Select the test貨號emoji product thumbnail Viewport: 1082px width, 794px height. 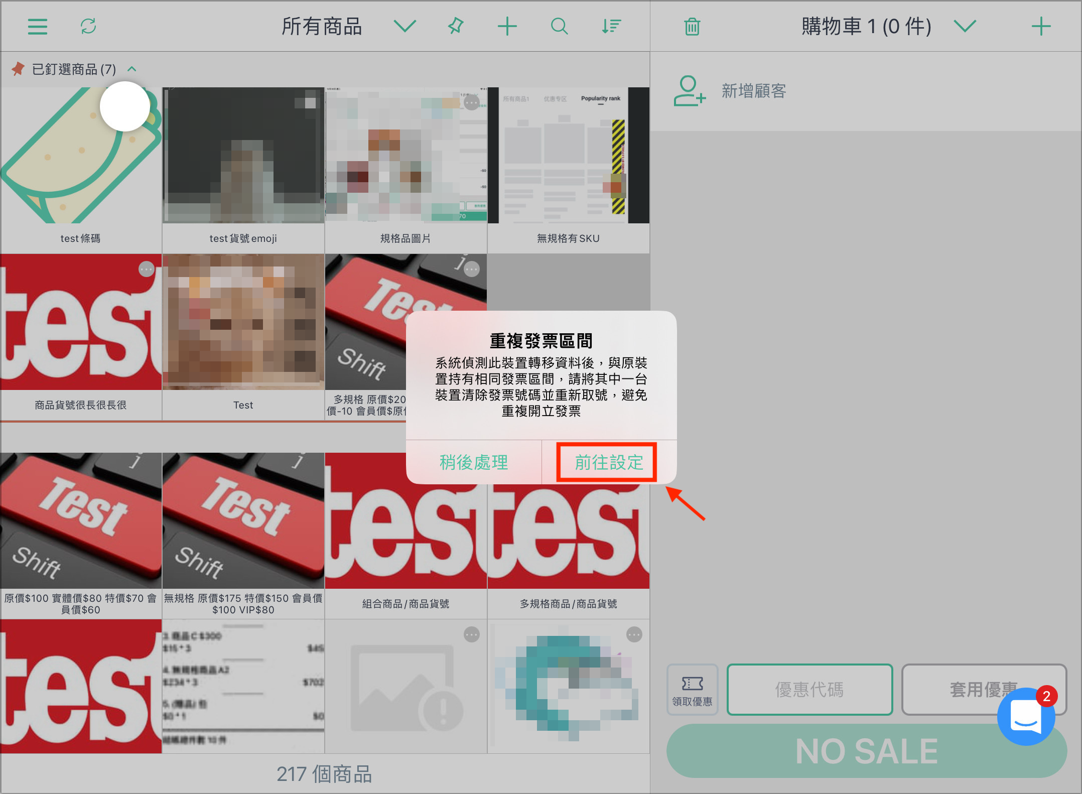pos(243,156)
